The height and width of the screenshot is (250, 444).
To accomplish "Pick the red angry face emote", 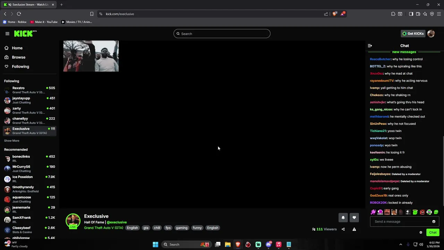I will pyautogui.click(x=422, y=212).
